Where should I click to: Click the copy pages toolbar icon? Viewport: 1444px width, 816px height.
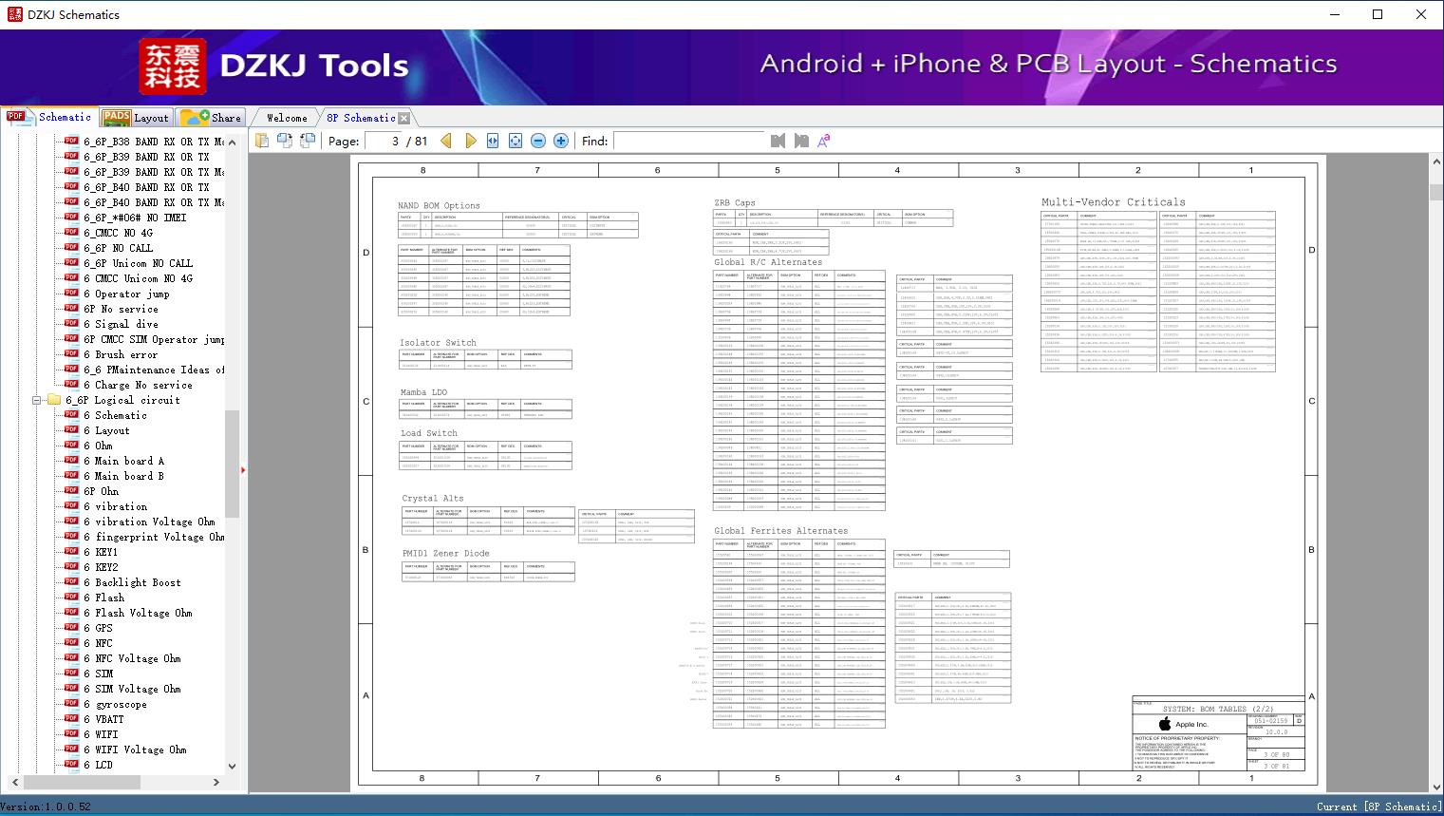click(x=261, y=141)
